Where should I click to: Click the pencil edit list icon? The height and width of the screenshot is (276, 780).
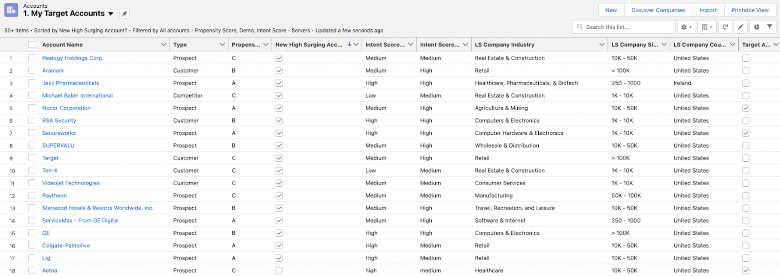[741, 27]
